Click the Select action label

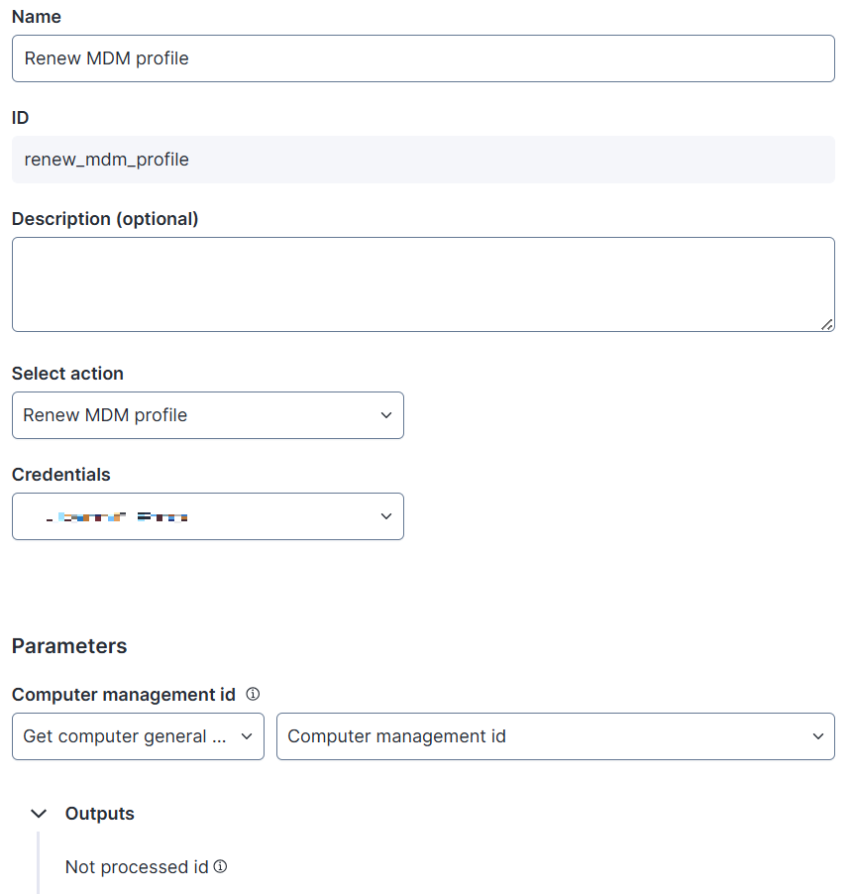click(x=67, y=374)
